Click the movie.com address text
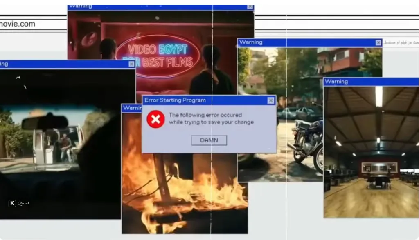Viewport: 419px width, 240px height. [x=18, y=24]
